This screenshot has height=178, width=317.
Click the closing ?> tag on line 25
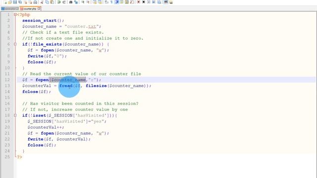pos(19,157)
